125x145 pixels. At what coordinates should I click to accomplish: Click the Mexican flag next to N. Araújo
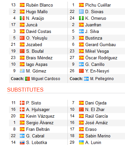(22, 18)
